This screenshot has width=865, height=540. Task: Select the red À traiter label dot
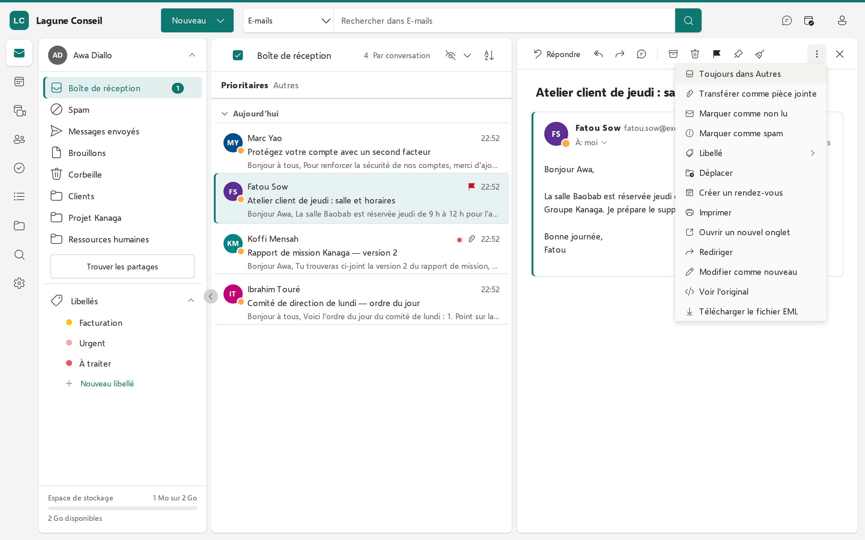tap(69, 363)
